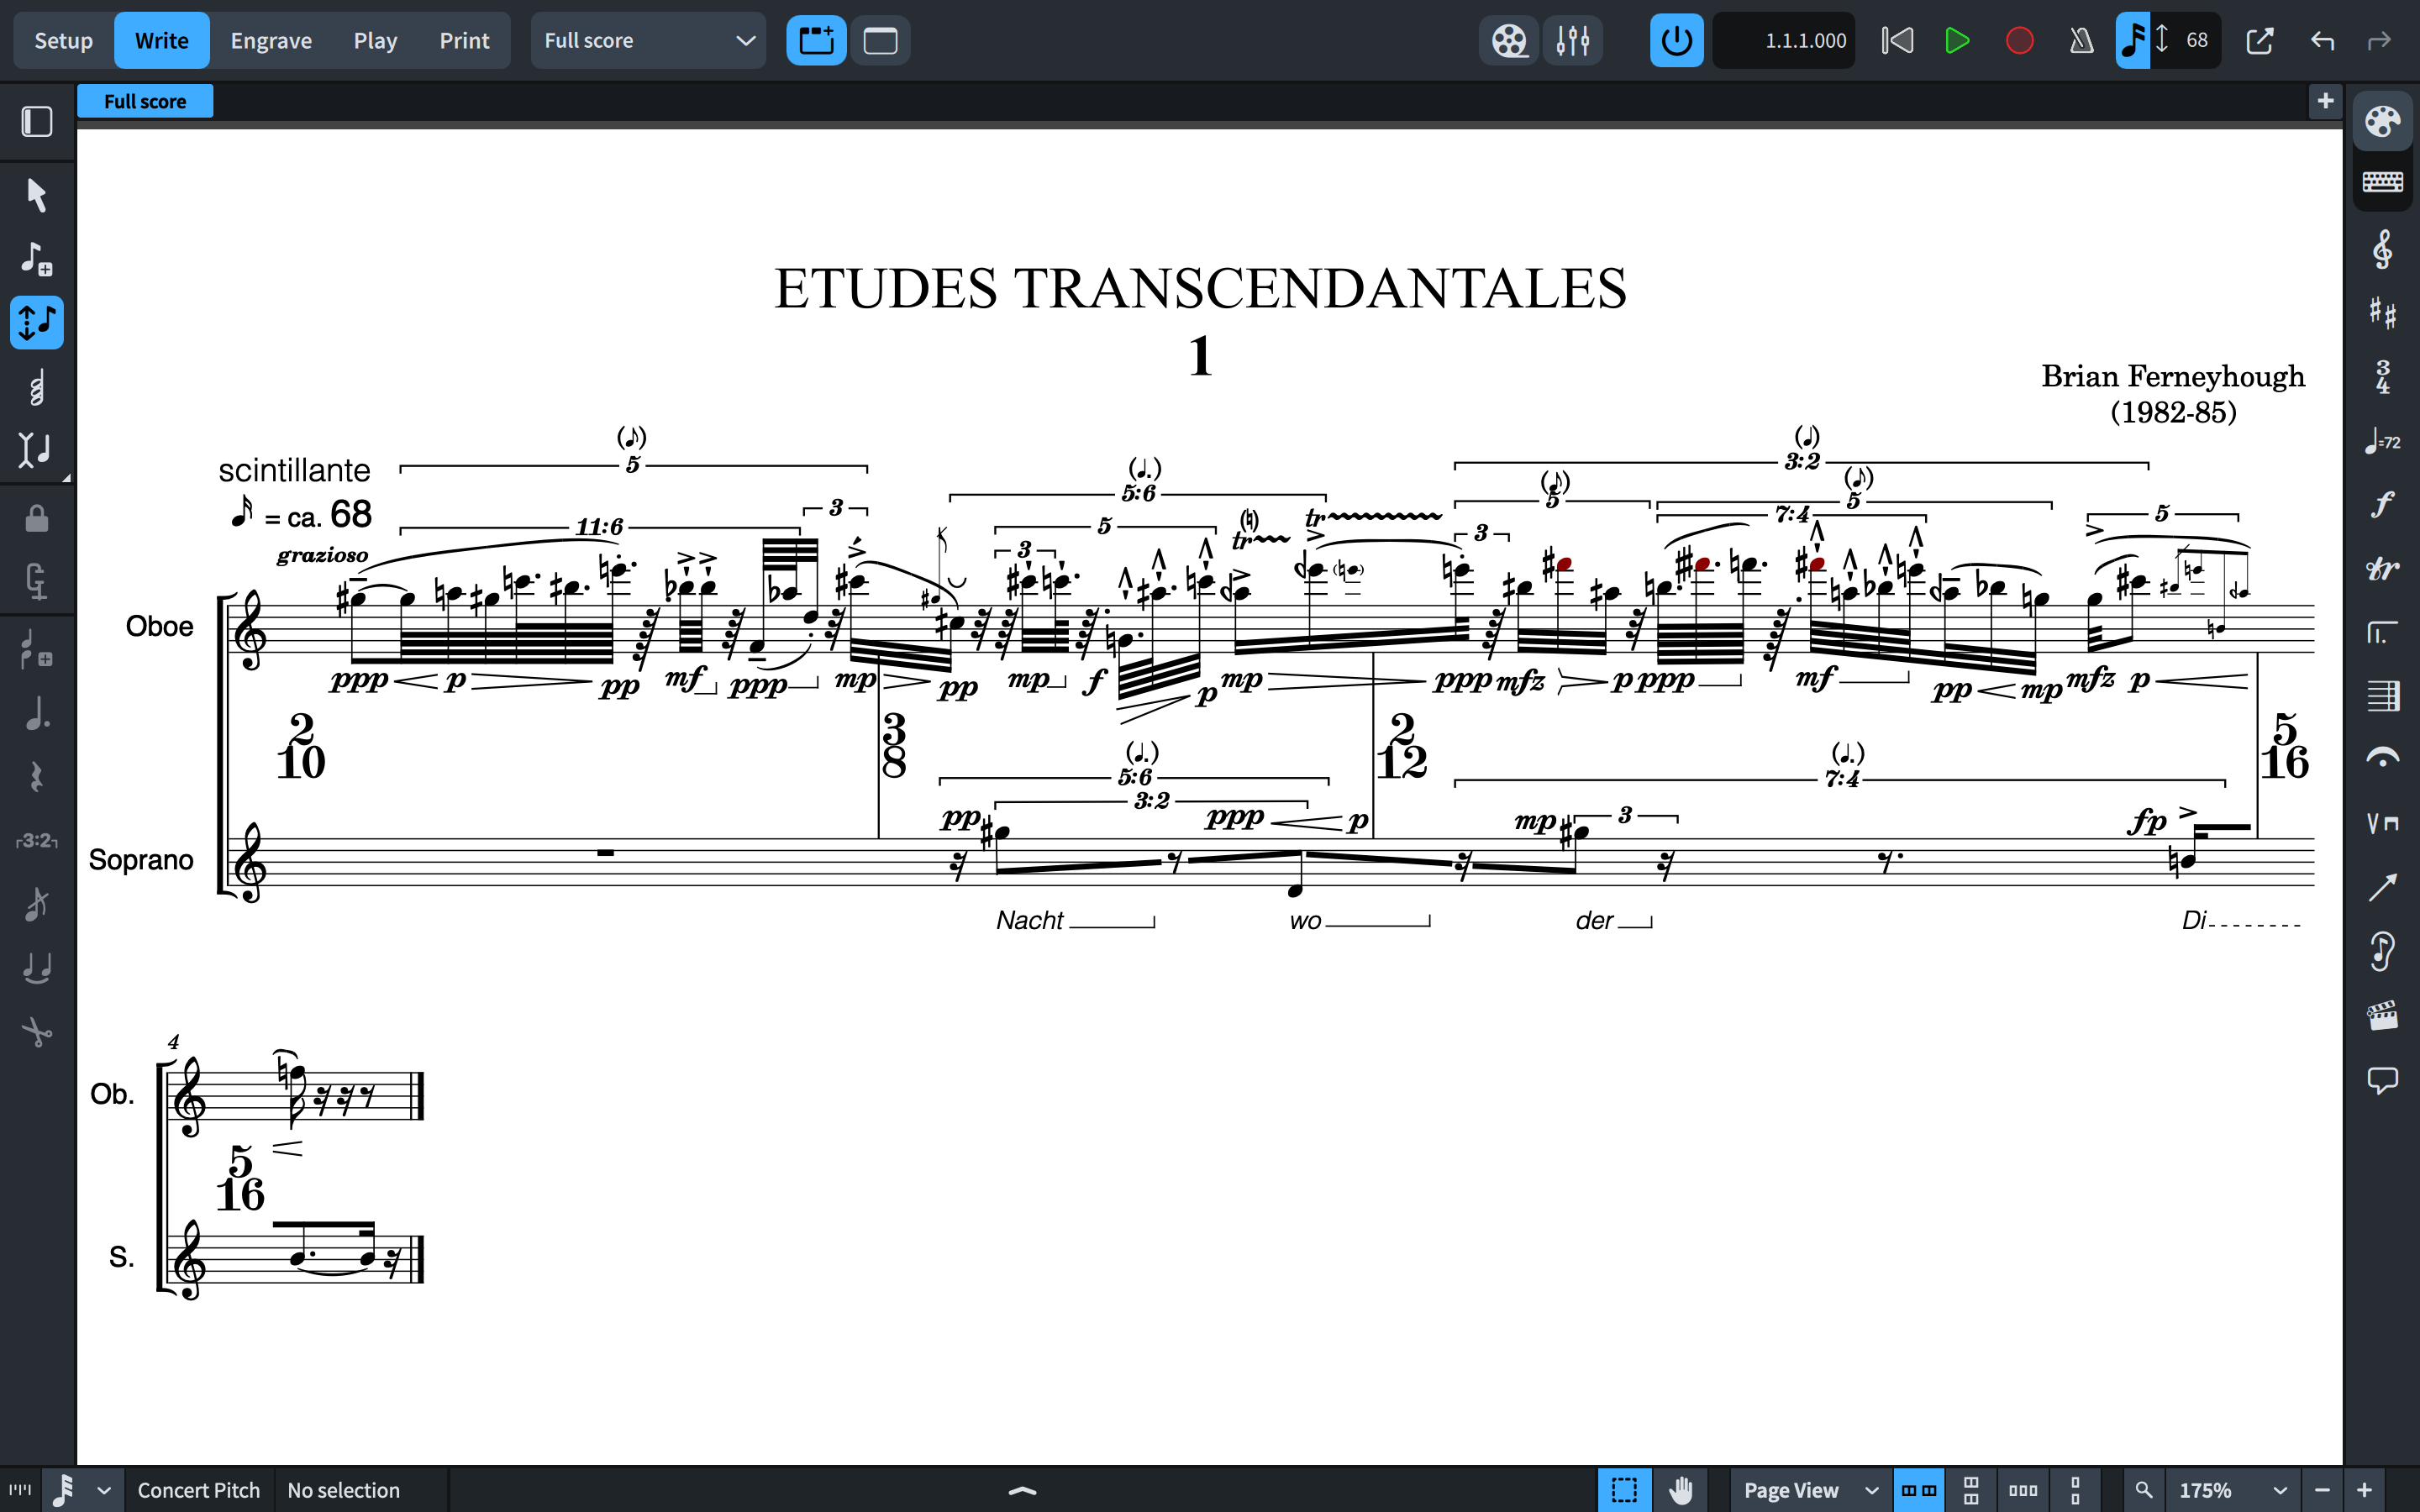Redo the last action
Screen dimensions: 2420x1512
click(x=2379, y=41)
